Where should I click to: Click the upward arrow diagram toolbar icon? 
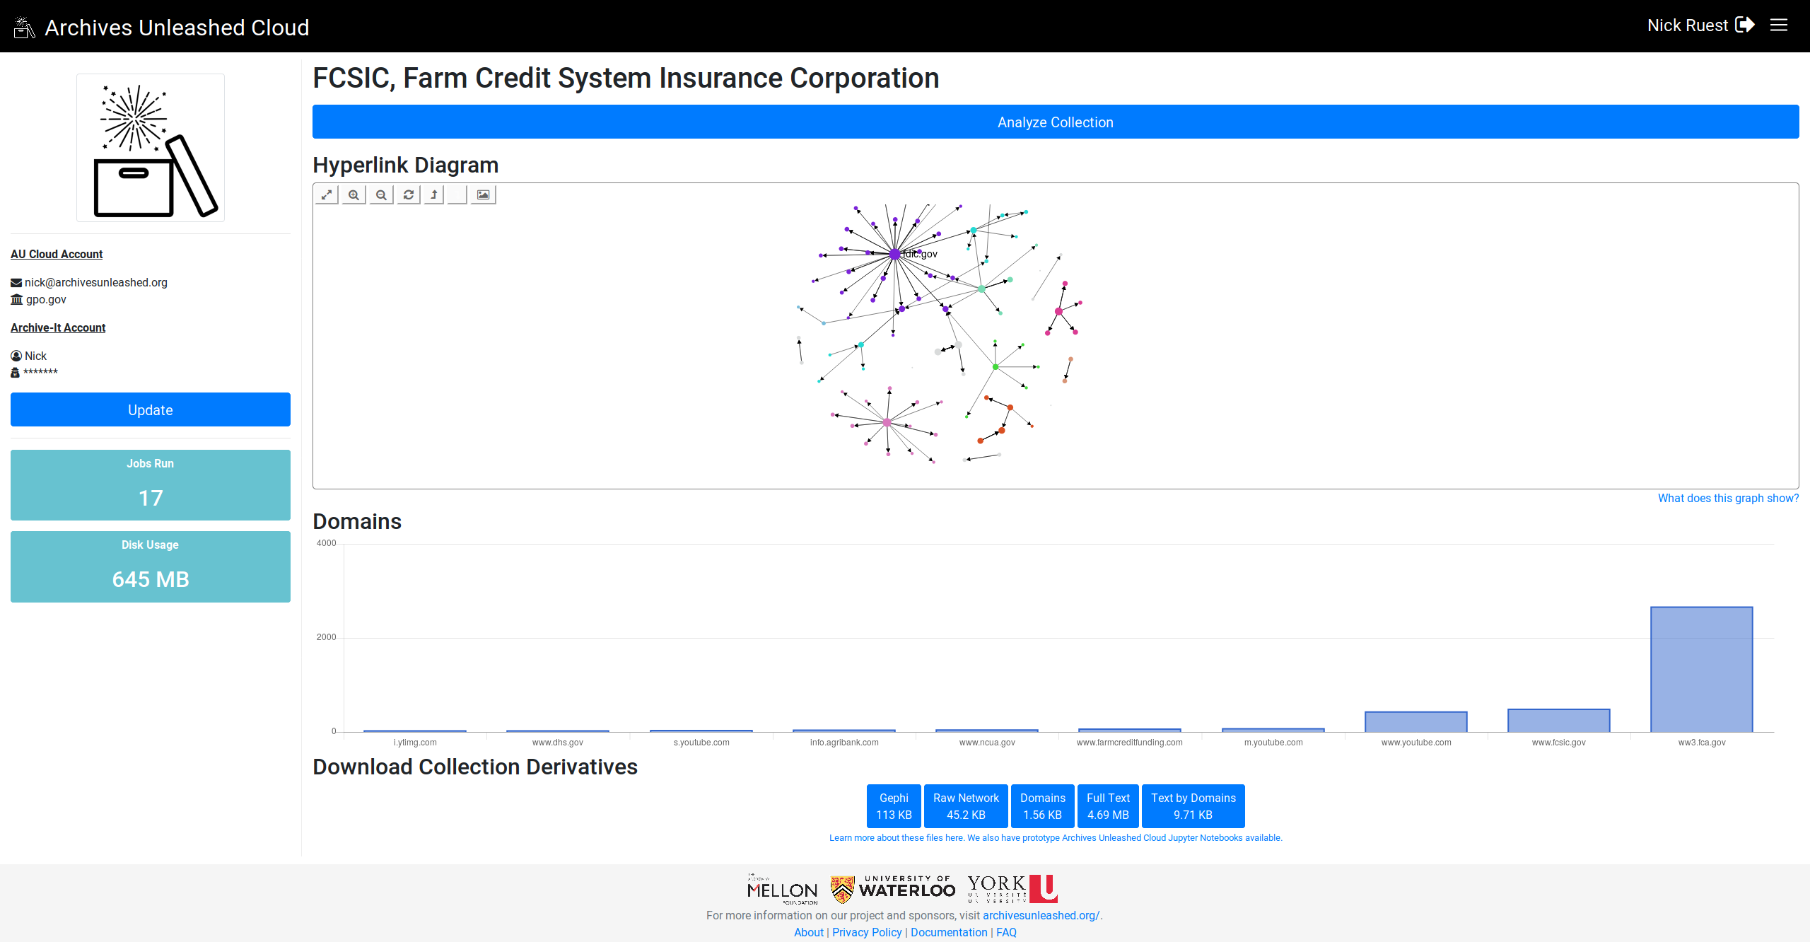coord(434,194)
